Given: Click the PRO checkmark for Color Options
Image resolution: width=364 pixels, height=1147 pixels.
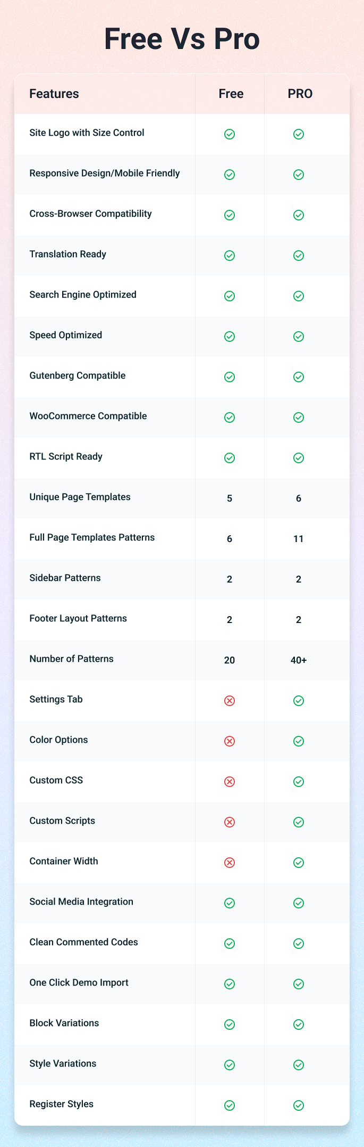Looking at the screenshot, I should pyautogui.click(x=299, y=741).
